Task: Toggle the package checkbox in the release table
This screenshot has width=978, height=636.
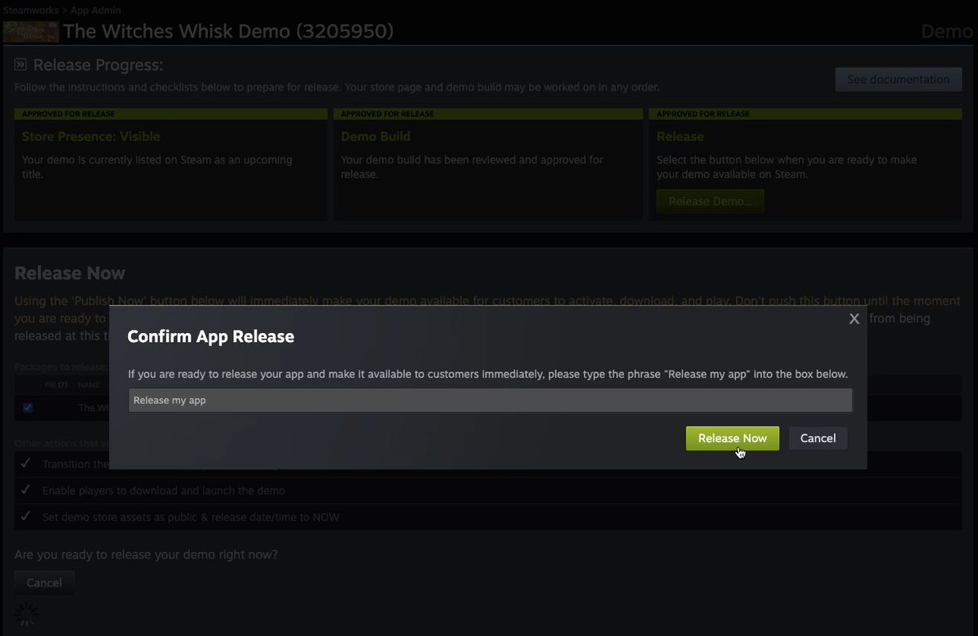Action: [x=28, y=408]
